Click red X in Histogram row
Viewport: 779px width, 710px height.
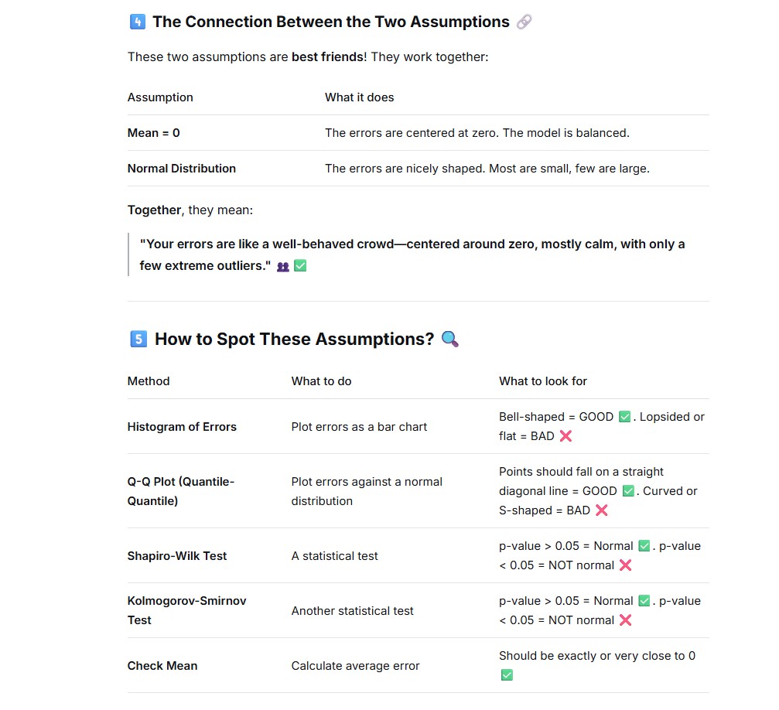[565, 436]
